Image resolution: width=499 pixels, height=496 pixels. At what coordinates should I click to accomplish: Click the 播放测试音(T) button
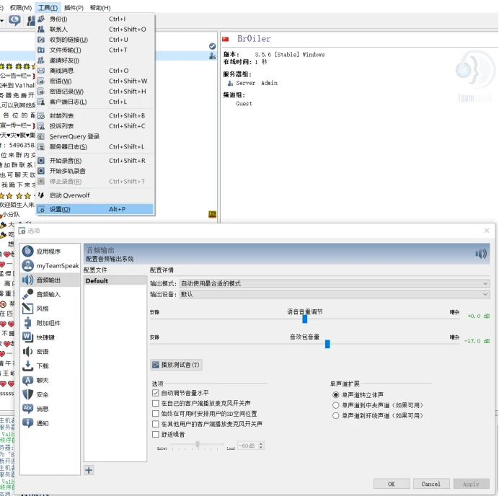point(176,365)
